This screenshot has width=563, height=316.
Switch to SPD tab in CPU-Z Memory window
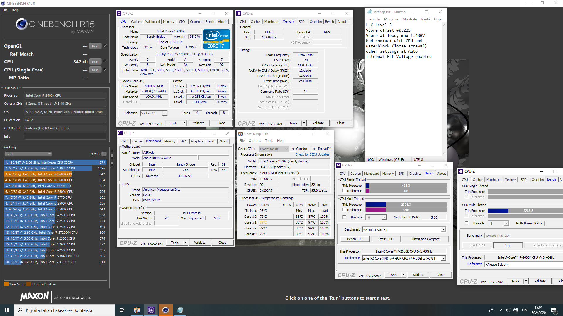(301, 22)
